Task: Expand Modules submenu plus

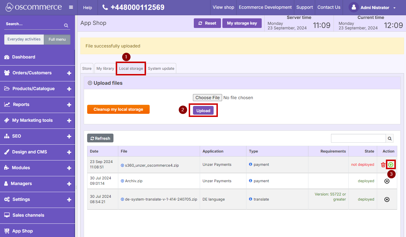Action: (x=69, y=168)
